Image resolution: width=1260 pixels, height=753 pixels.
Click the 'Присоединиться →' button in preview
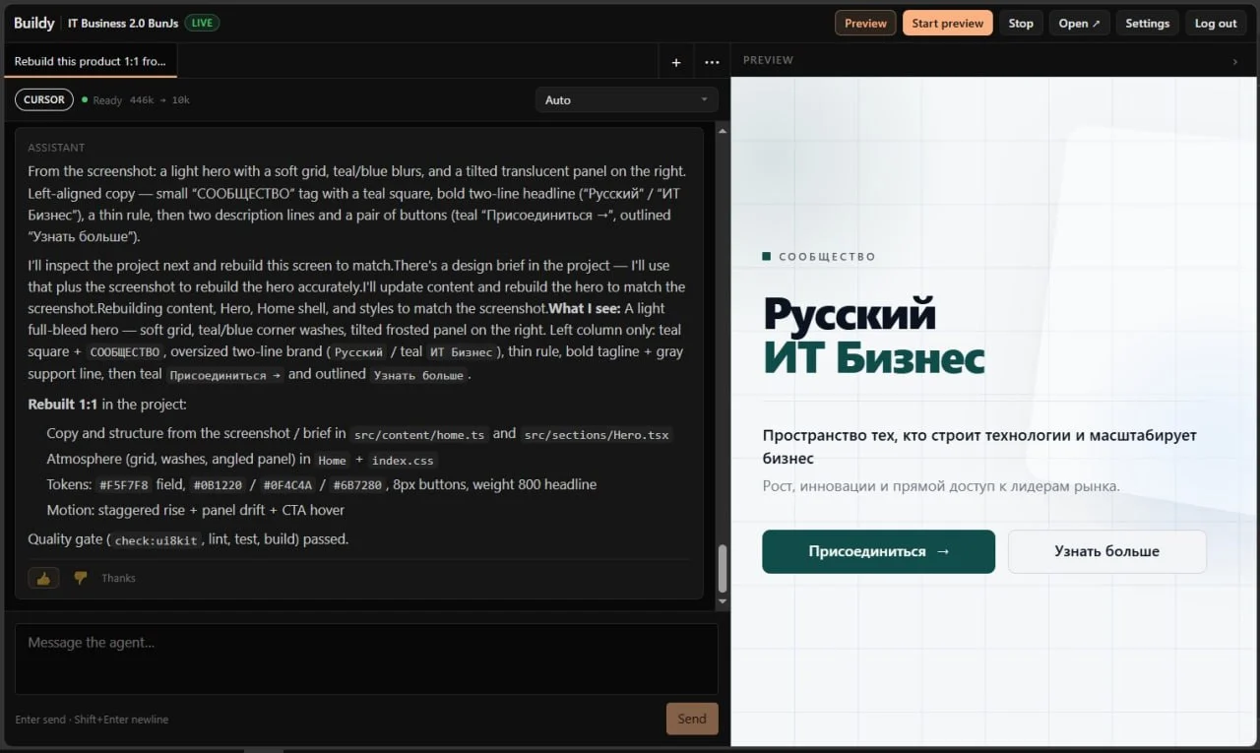coord(878,551)
